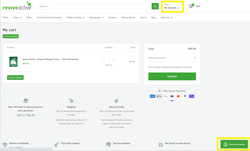Click the Secure payments card icon
The width and height of the screenshot is (250, 151).
click(x=109, y=144)
